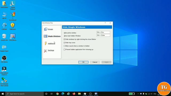Enable Mute sound when window is hidden

64,46
